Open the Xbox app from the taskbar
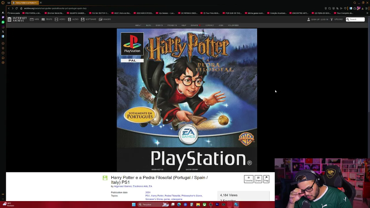The image size is (370, 208). (x=204, y=205)
